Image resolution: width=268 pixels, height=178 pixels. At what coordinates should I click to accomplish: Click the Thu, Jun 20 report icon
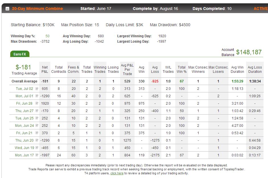(x=37, y=140)
